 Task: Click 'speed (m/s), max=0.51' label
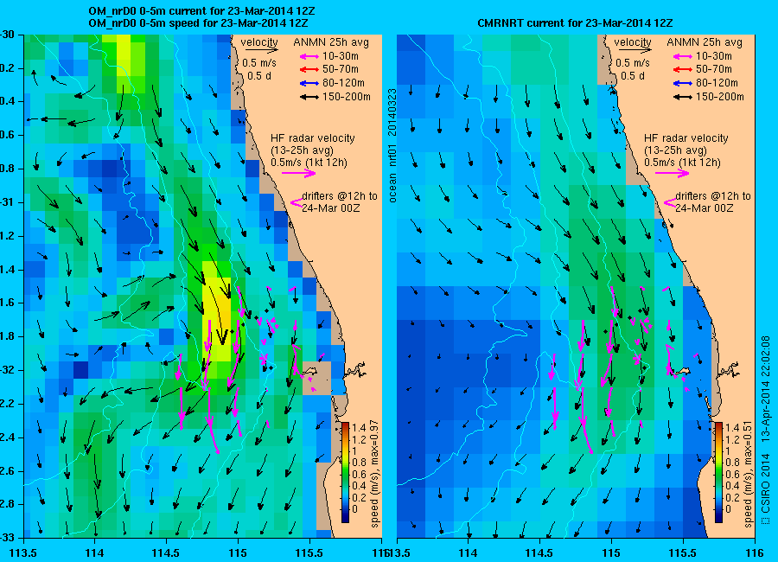749,474
